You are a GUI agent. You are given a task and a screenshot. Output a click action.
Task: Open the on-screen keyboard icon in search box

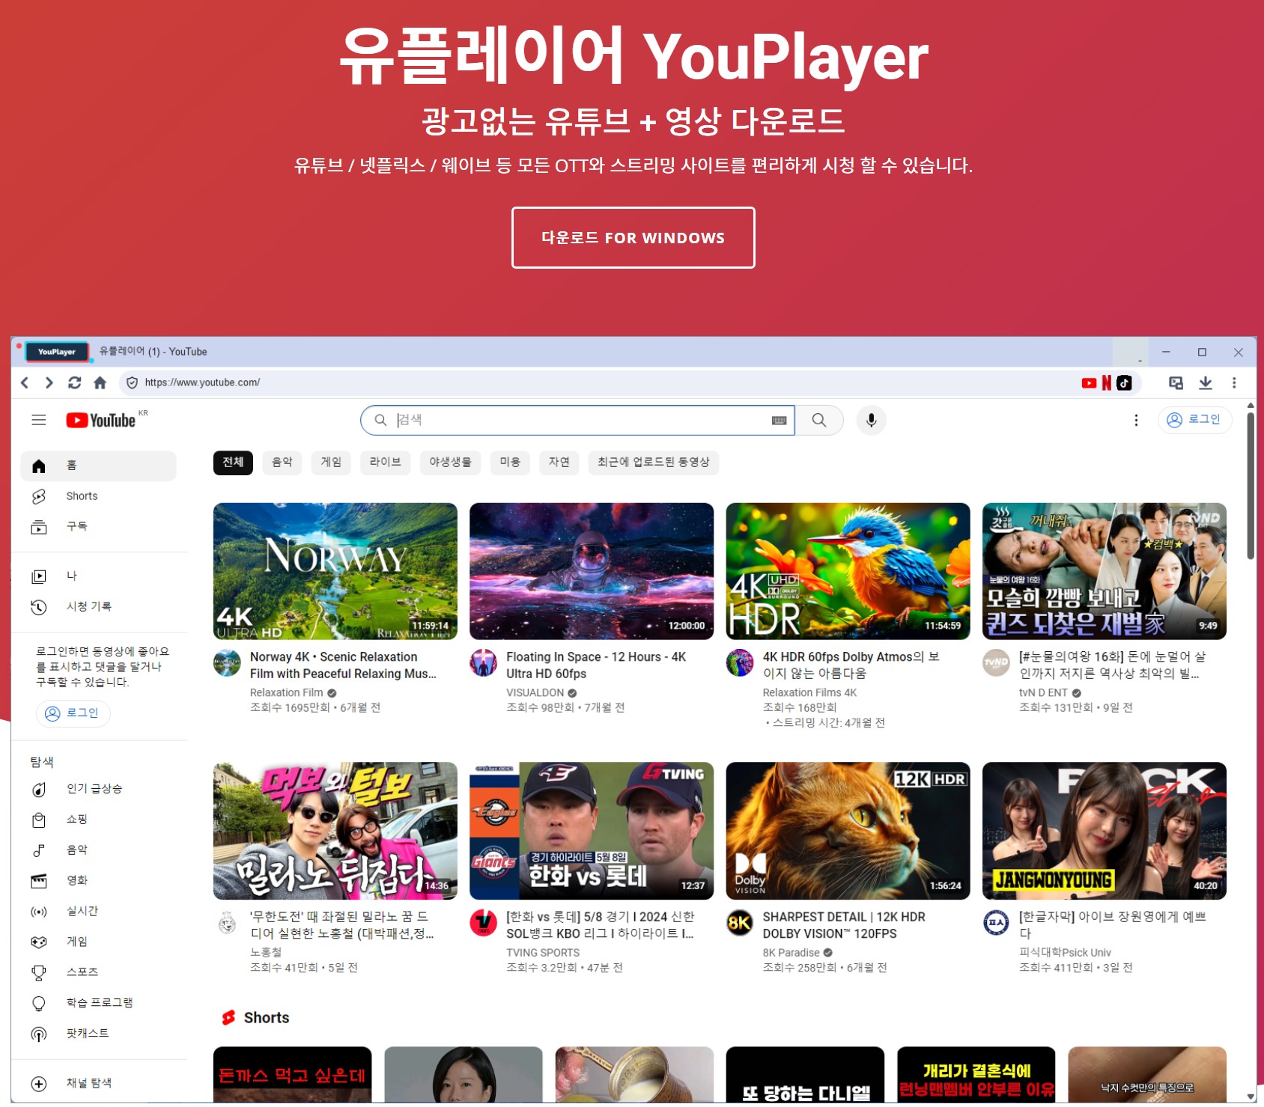[x=779, y=420]
